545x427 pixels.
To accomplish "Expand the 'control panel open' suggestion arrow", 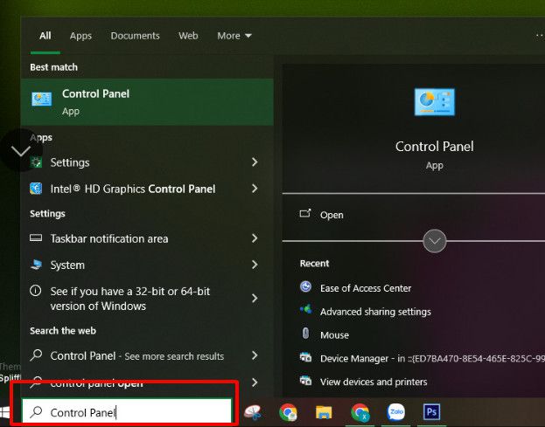I will 255,382.
